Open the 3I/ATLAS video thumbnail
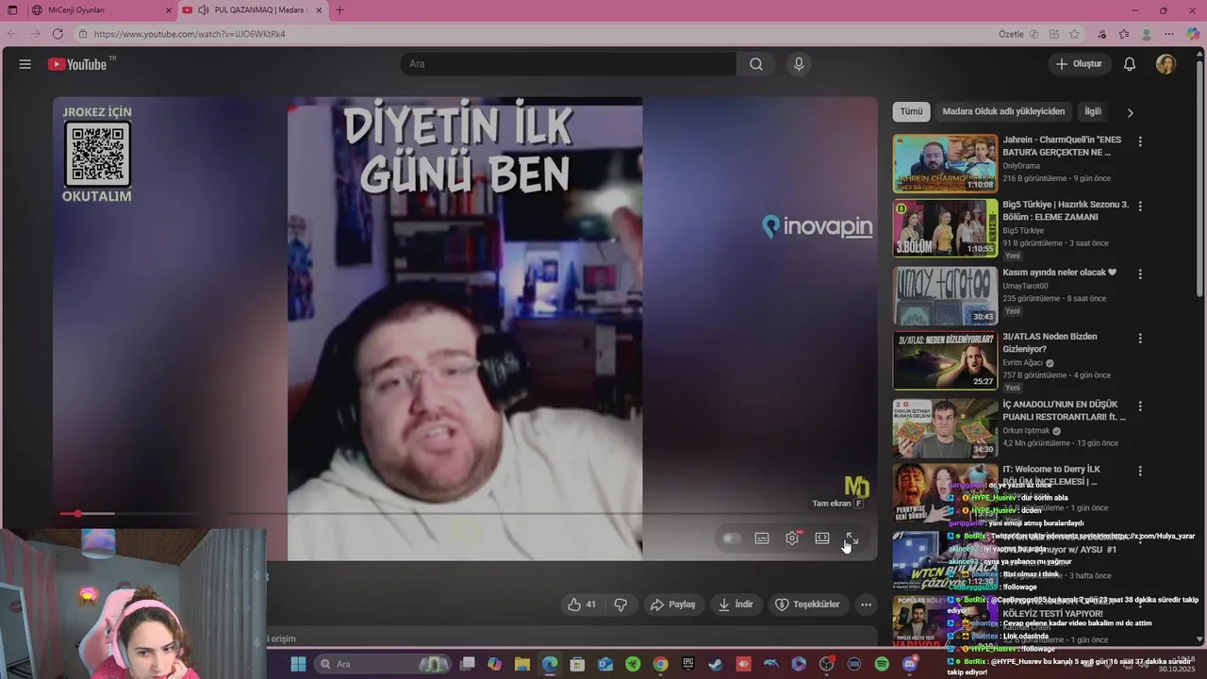The width and height of the screenshot is (1207, 679). pyautogui.click(x=945, y=359)
